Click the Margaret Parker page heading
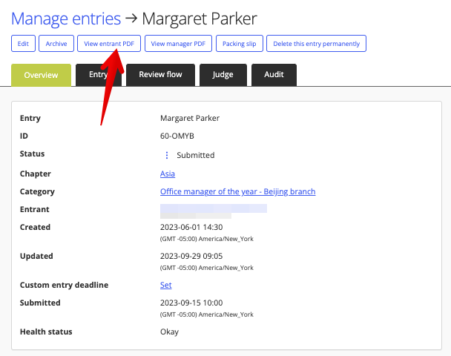The image size is (451, 356). (200, 19)
